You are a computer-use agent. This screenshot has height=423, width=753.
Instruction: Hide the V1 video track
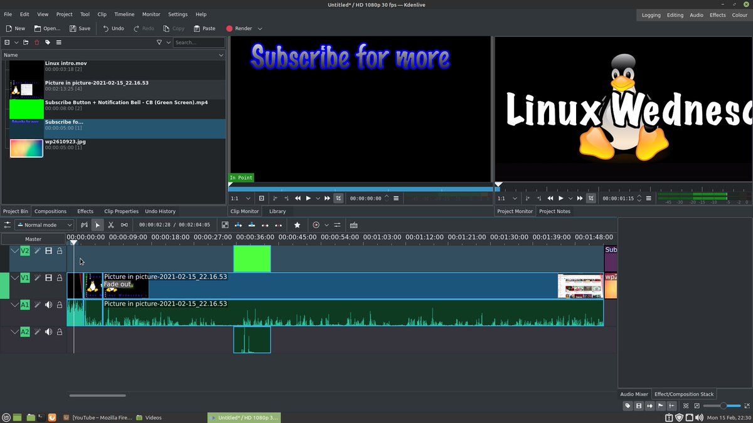click(48, 278)
